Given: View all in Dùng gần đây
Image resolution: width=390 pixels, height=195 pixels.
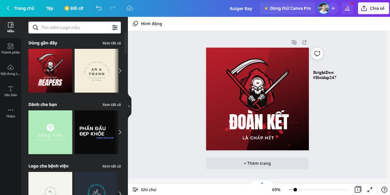Looking at the screenshot, I should 112,43.
